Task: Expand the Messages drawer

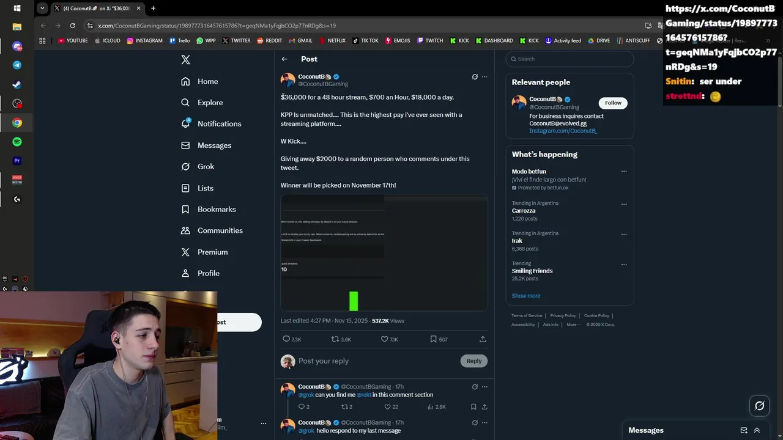Action: [x=757, y=430]
